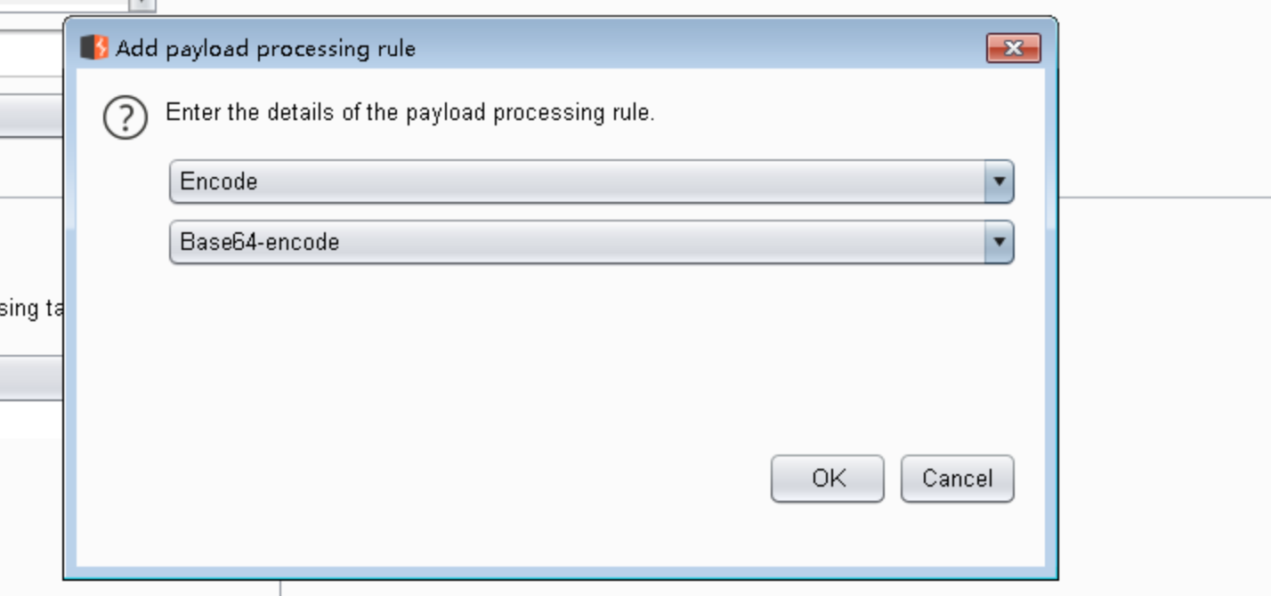Click the background text field left of the dialog title
This screenshot has height=596, width=1271.
pos(31,53)
